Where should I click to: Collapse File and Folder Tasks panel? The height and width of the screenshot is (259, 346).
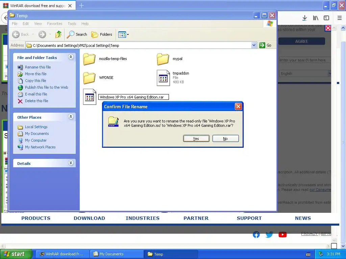pyautogui.click(x=71, y=57)
